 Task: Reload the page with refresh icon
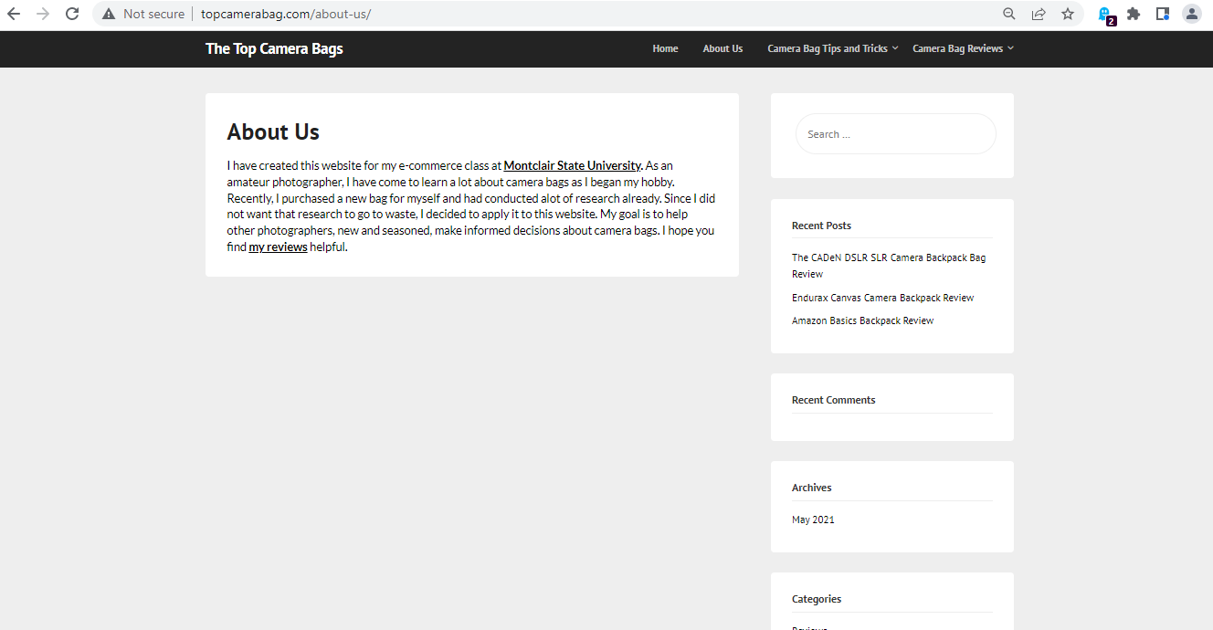[72, 14]
